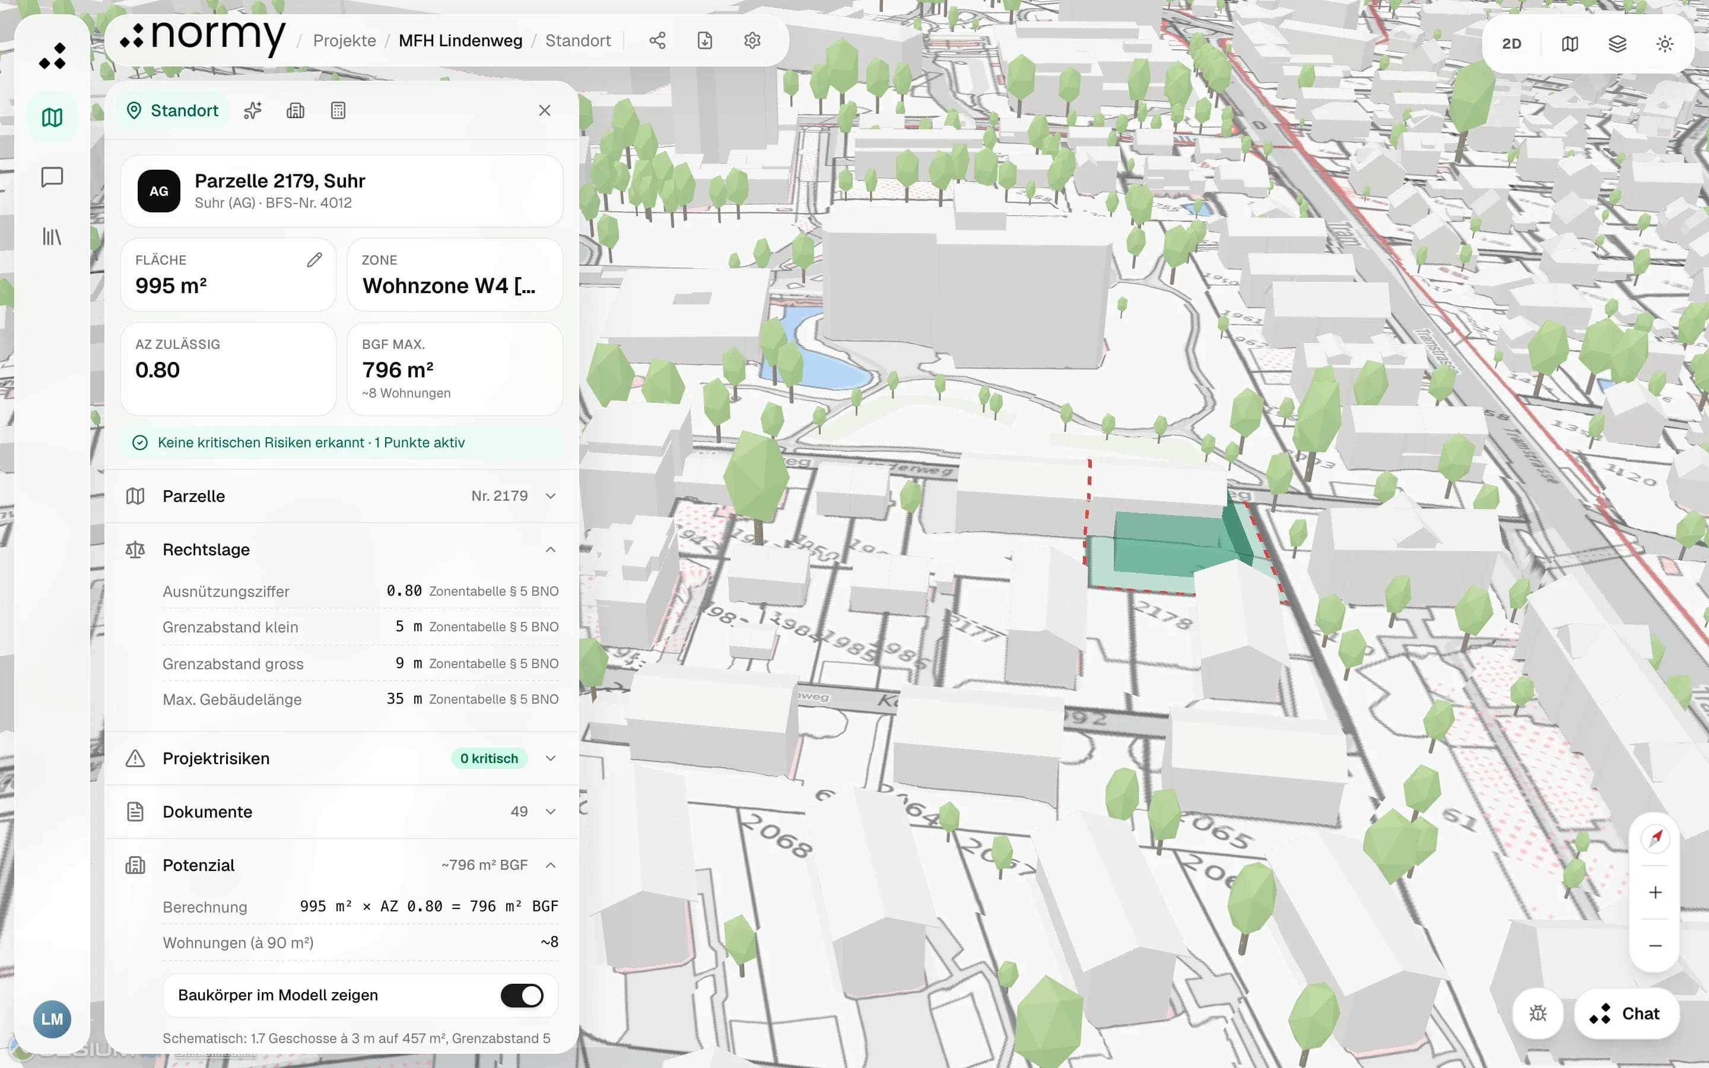Expand the Dokumente section

click(x=342, y=812)
